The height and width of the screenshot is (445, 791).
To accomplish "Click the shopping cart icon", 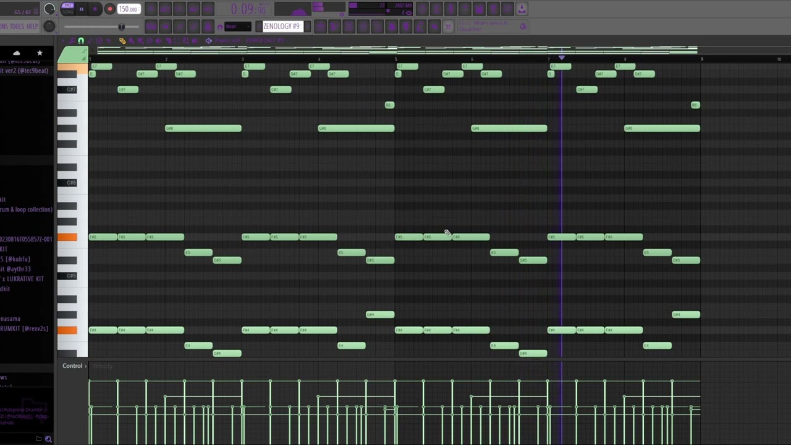I will 449,27.
